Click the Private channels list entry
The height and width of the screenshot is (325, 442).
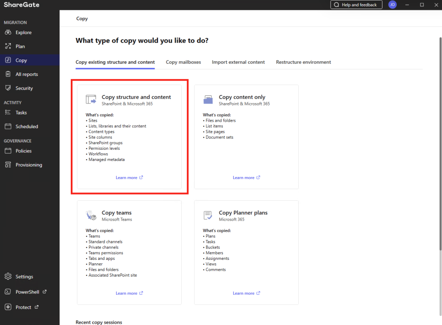[104, 247]
